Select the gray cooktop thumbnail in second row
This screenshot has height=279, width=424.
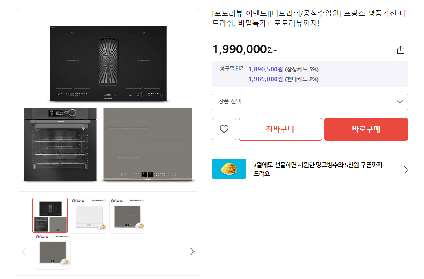tap(52, 251)
